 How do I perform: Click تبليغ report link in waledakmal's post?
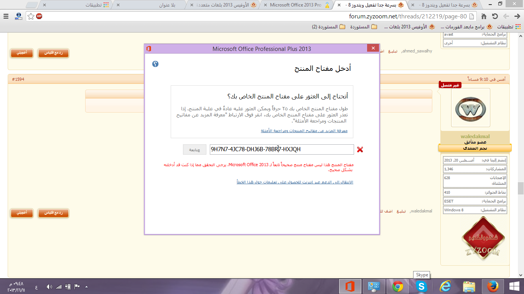pyautogui.click(x=401, y=211)
